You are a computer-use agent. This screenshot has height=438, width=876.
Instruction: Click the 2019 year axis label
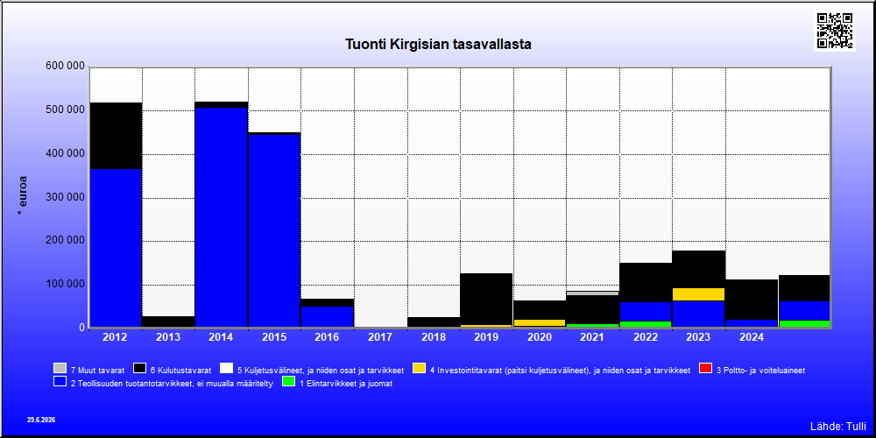pos(486,337)
